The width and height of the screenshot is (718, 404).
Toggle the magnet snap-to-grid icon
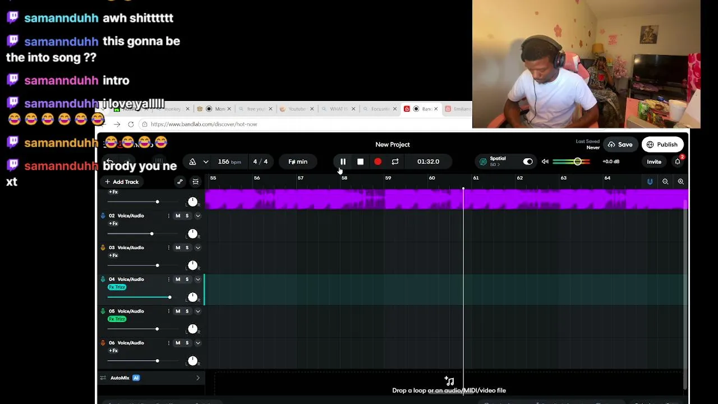pos(650,182)
